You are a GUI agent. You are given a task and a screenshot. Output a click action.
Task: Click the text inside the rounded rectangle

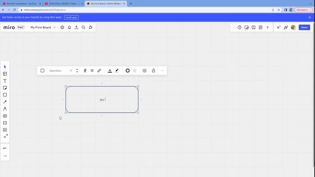click(102, 99)
